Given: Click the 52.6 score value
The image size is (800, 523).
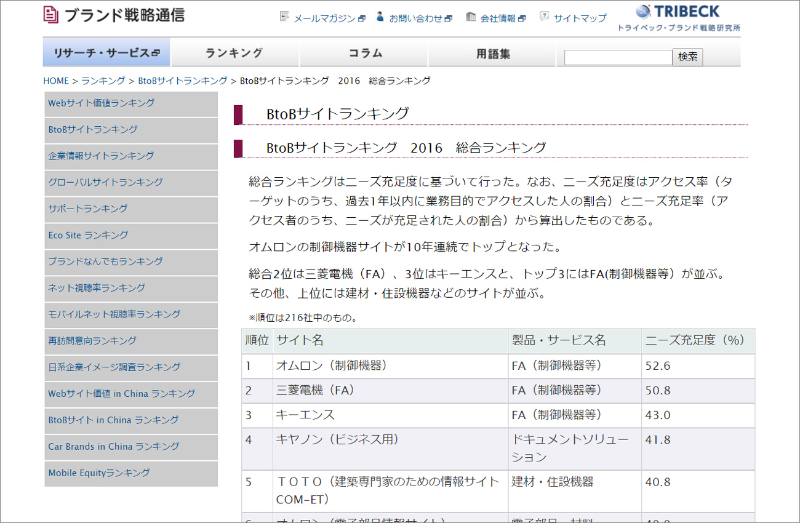Looking at the screenshot, I should click(658, 366).
